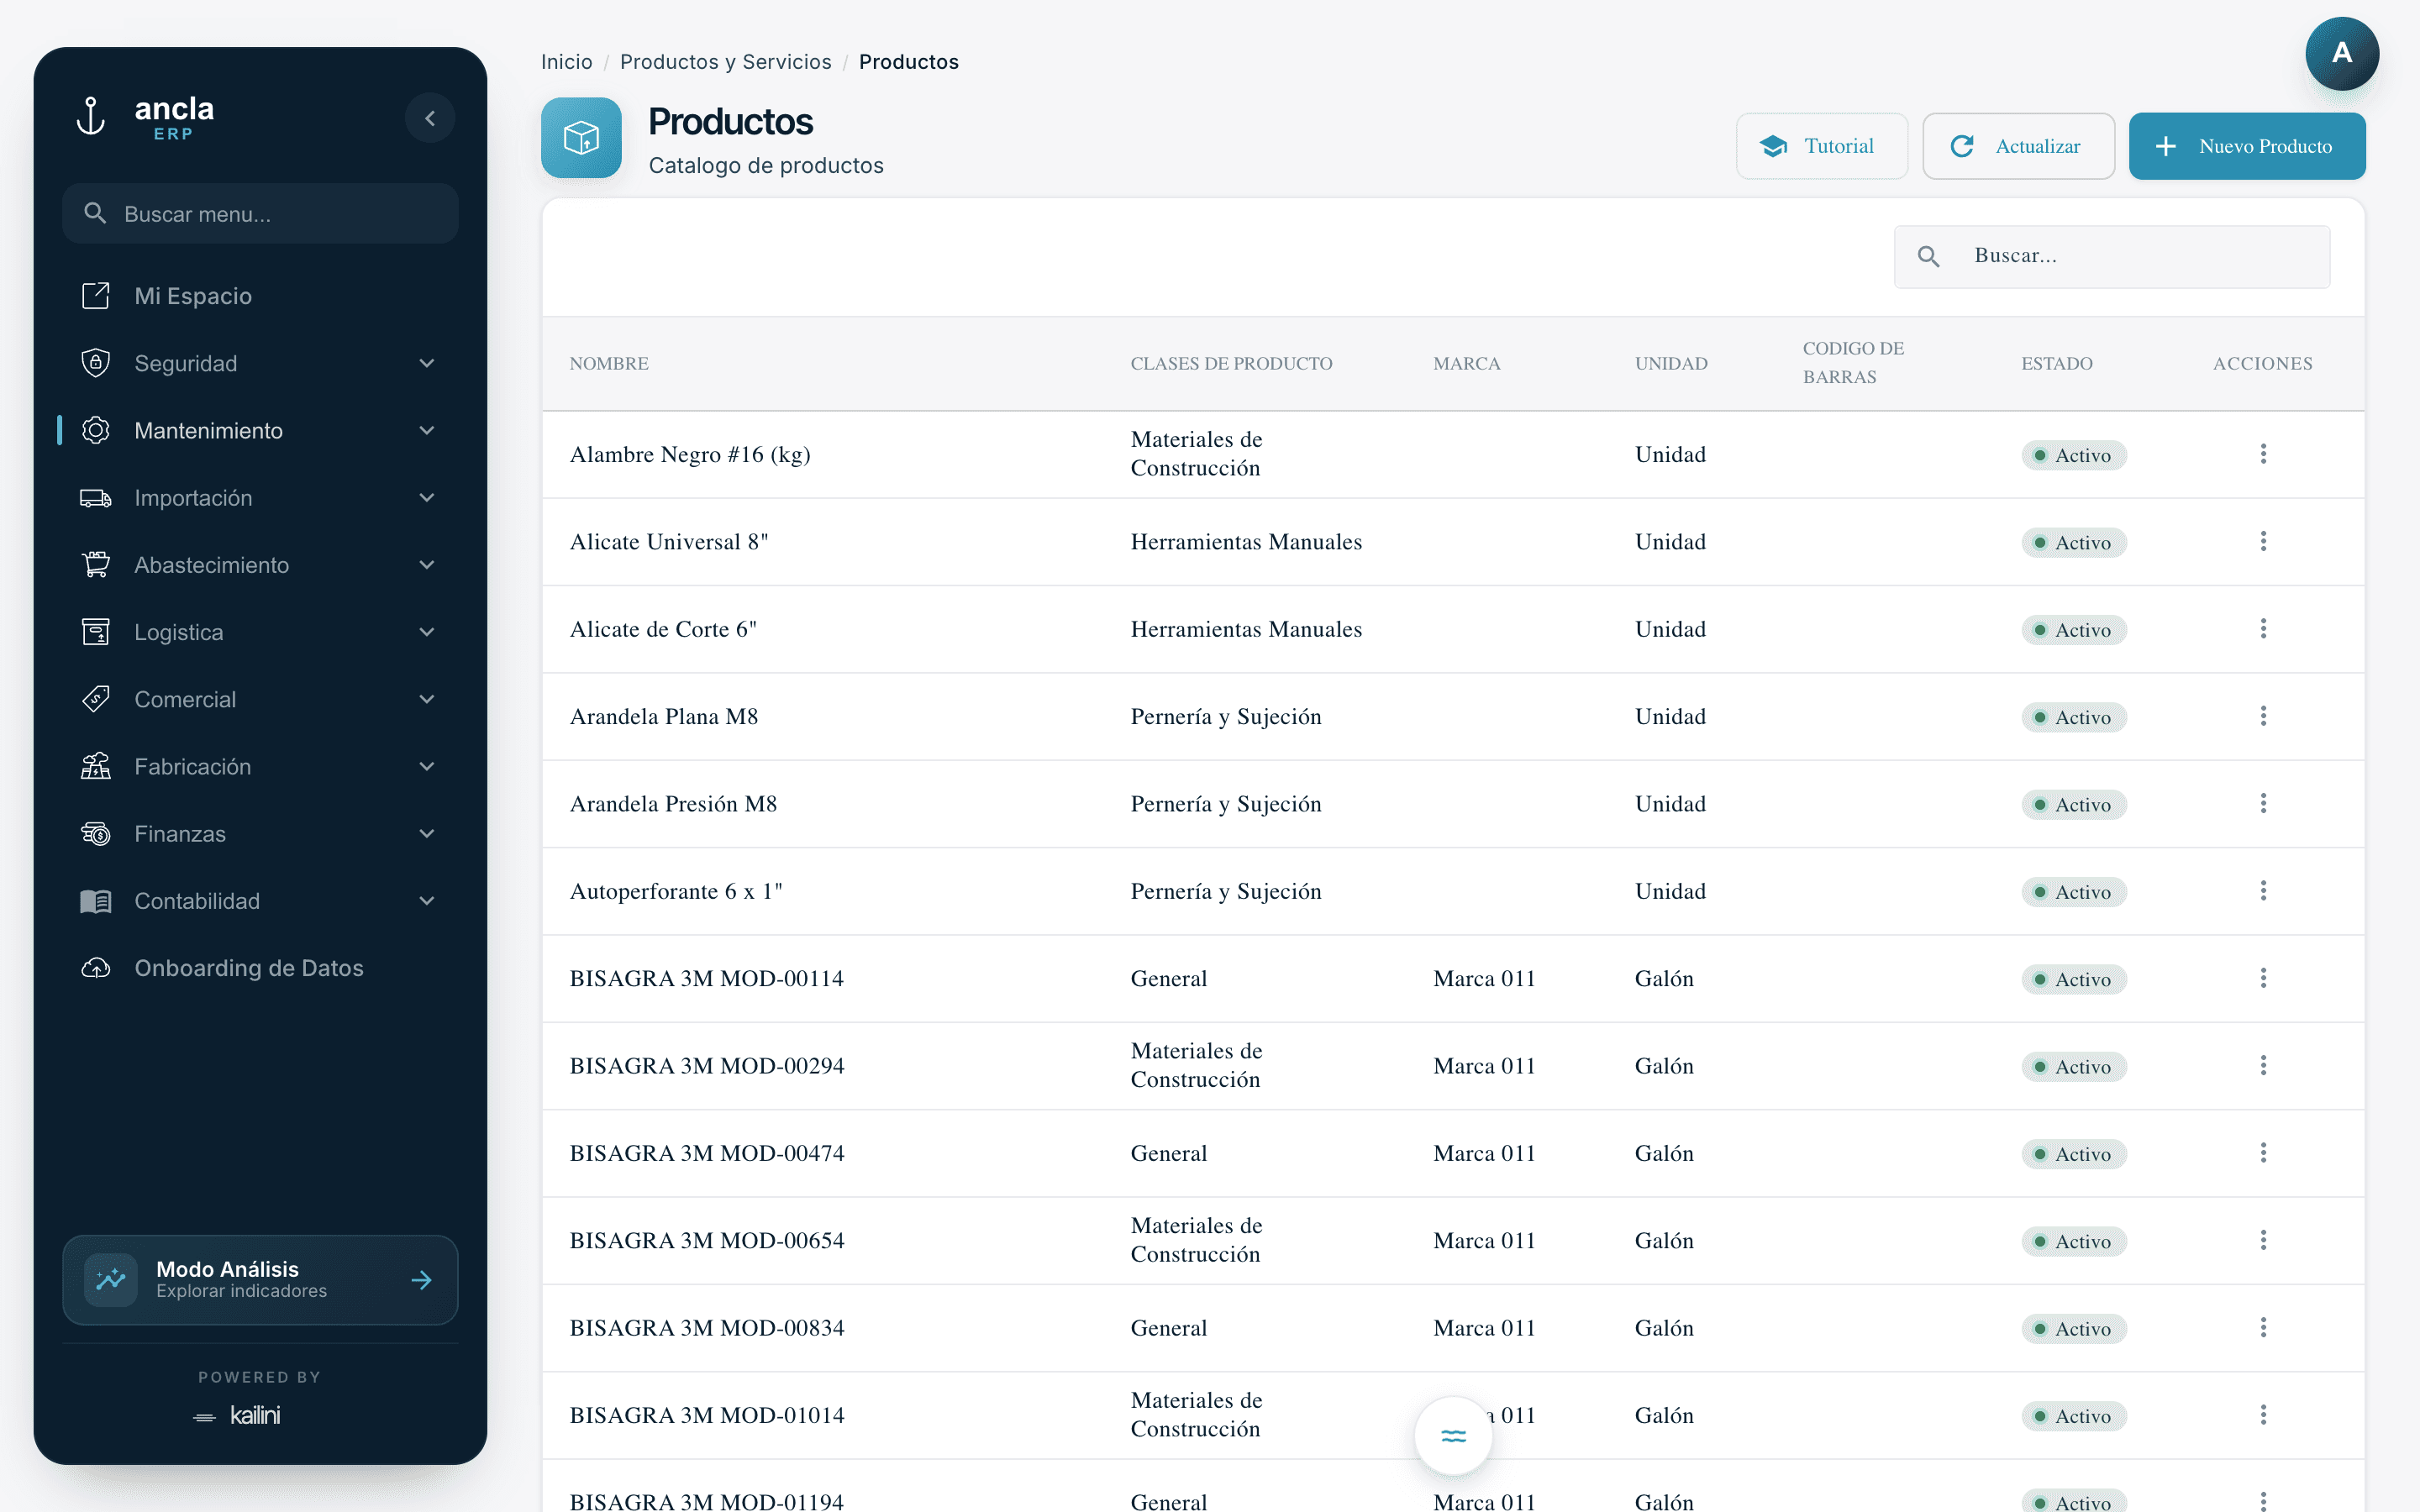Expand the Seguridad menu chevron
Image resolution: width=2420 pixels, height=1512 pixels.
click(427, 363)
